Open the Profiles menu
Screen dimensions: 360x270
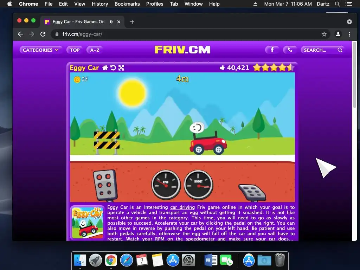pos(155,4)
